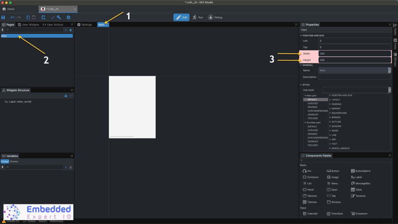Switch the Variables panel to Global
Image resolution: width=398 pixels, height=224 pixels.
click(5, 161)
